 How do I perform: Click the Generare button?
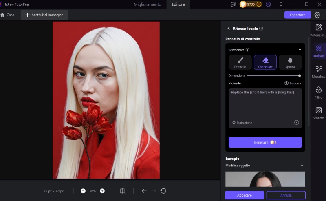coord(265,142)
